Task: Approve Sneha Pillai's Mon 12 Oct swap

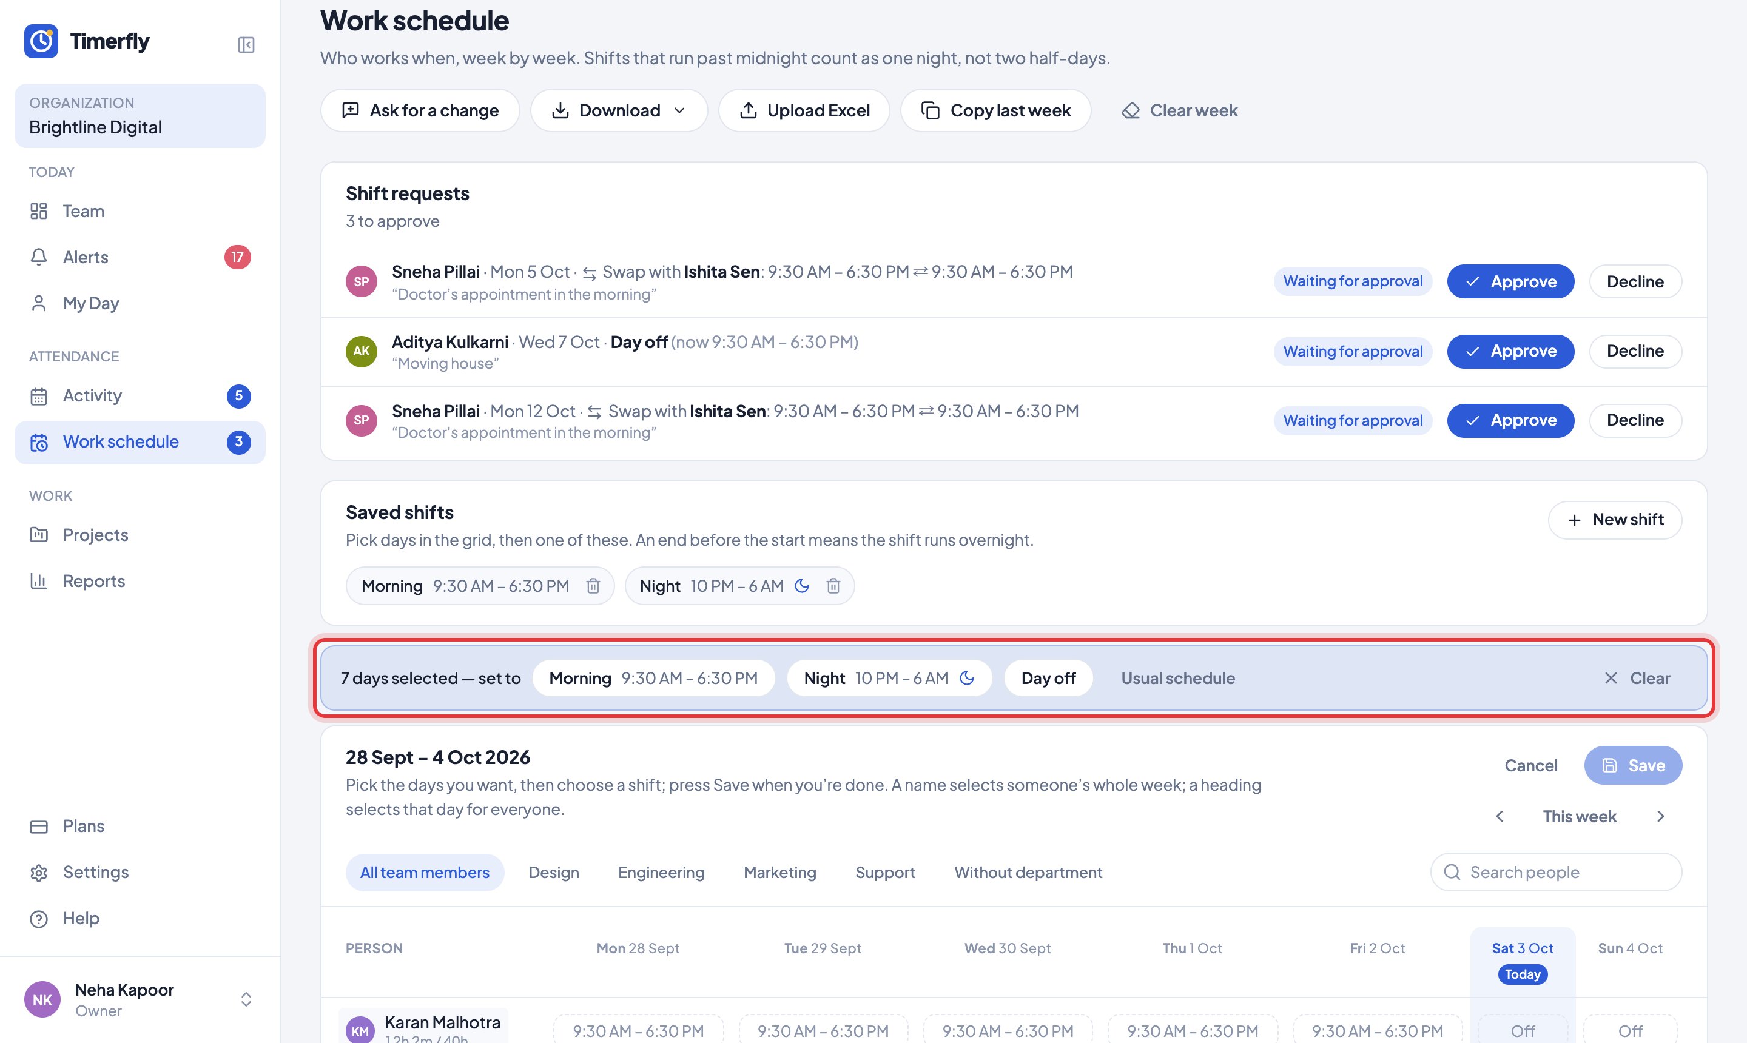Action: [1510, 420]
